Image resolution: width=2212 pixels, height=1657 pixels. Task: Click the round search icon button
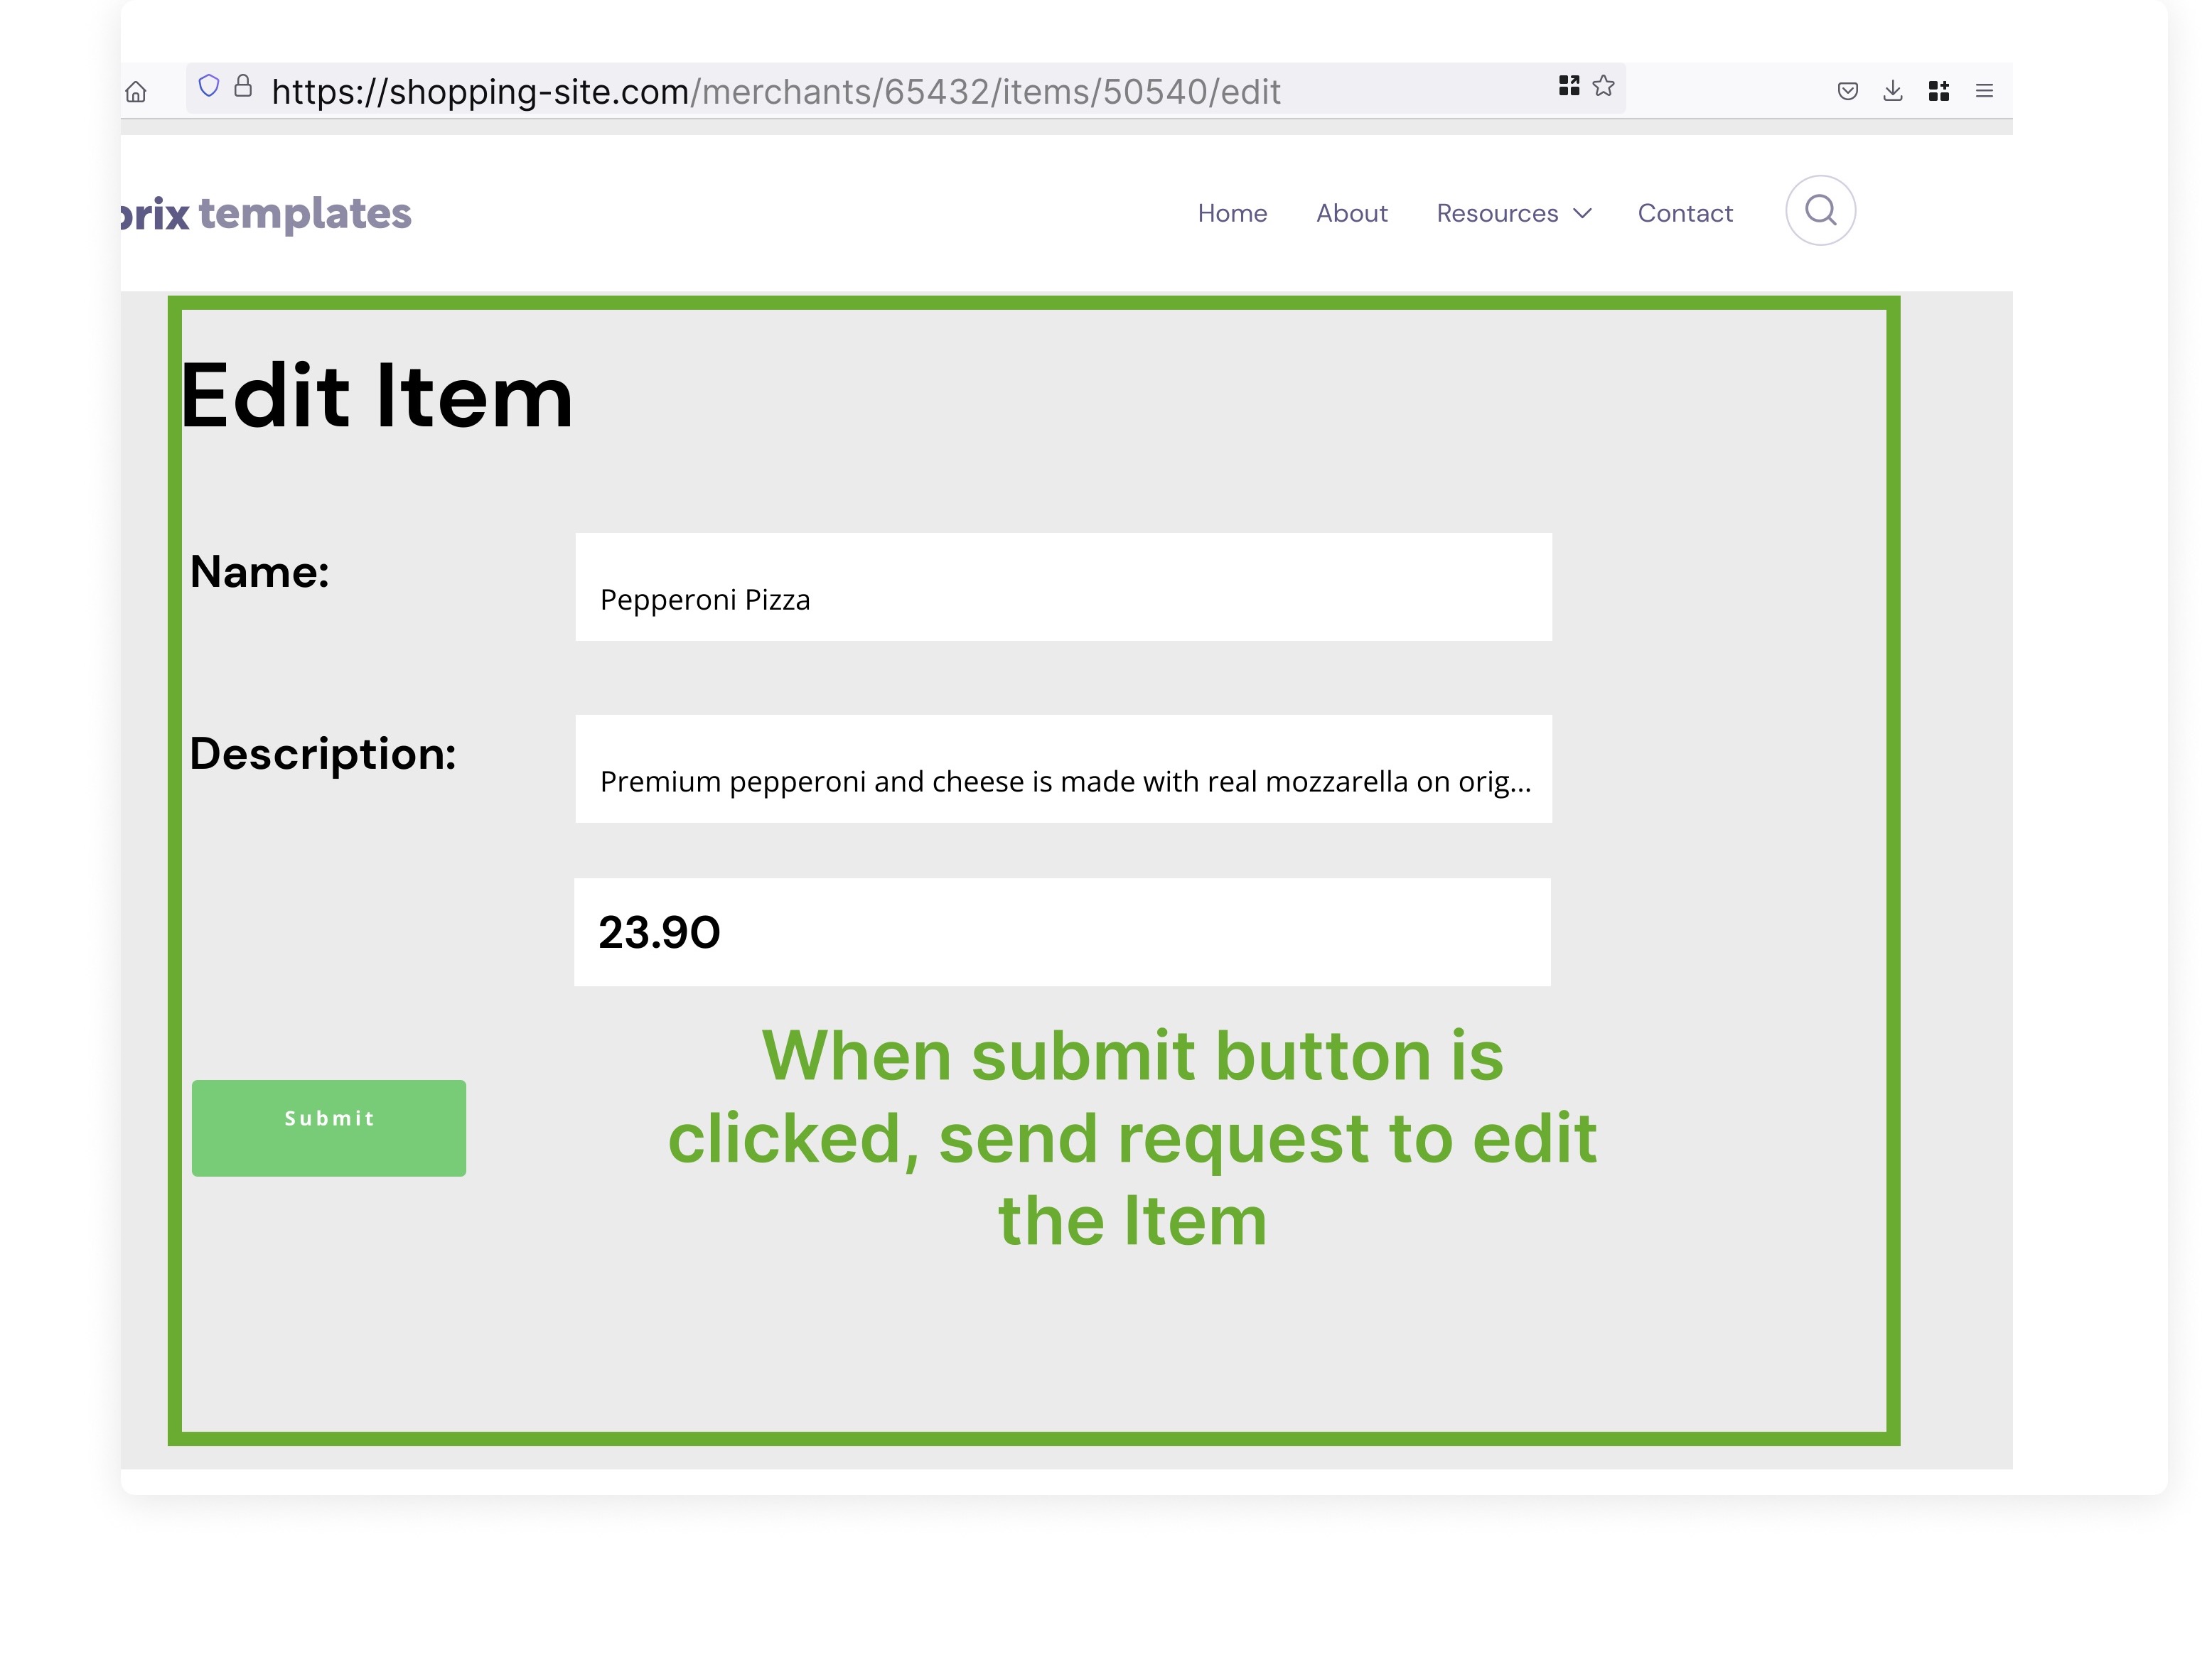coord(1821,211)
